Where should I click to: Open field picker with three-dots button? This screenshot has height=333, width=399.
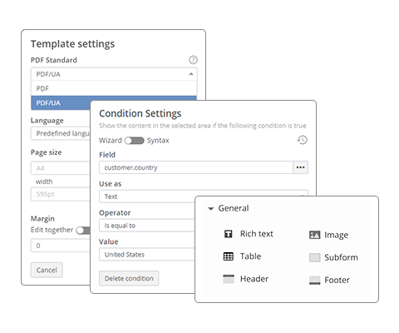[300, 167]
